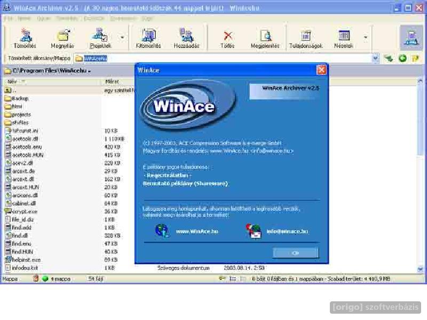Image resolution: width=427 pixels, height=320 pixels.
Task: Open an archive with Megnyitás icon
Action: tap(62, 38)
